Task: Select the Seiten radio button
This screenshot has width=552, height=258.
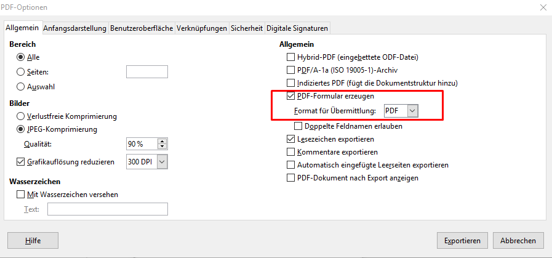Action: pos(21,72)
